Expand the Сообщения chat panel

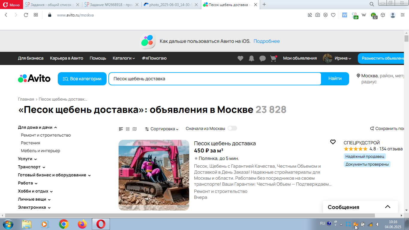360,207
